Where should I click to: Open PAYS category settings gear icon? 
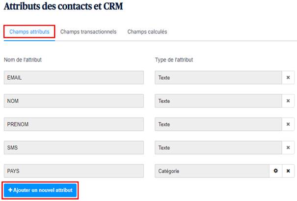tap(275, 171)
